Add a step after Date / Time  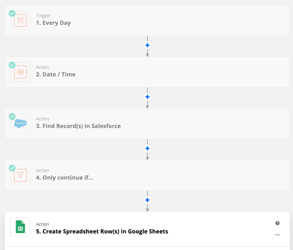pyautogui.click(x=147, y=97)
